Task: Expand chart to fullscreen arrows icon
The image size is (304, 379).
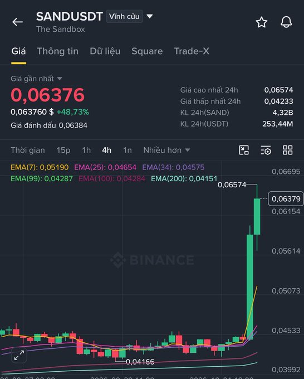Action: pos(19,356)
